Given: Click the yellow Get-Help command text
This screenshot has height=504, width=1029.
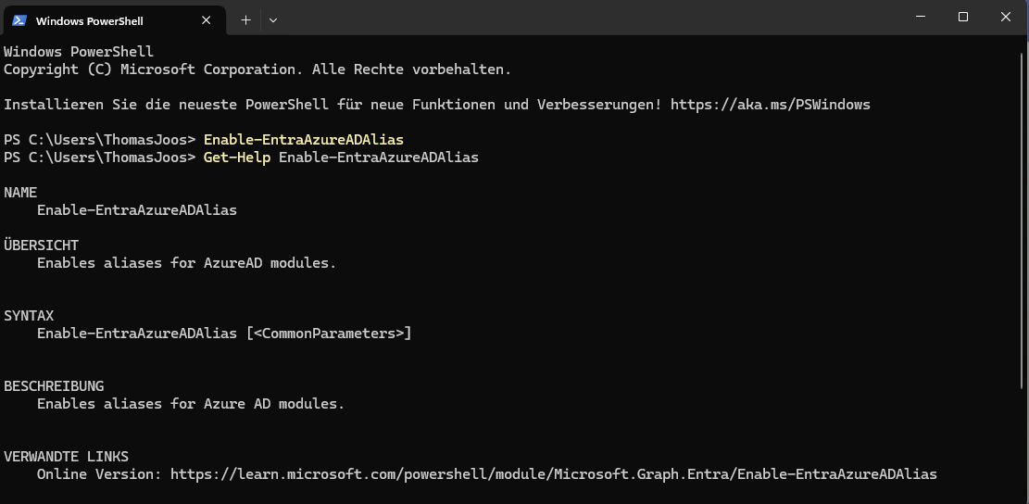Looking at the screenshot, I should pos(237,157).
